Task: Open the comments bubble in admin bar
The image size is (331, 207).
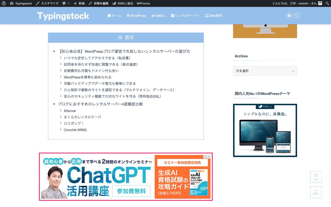Action: pos(66,3)
